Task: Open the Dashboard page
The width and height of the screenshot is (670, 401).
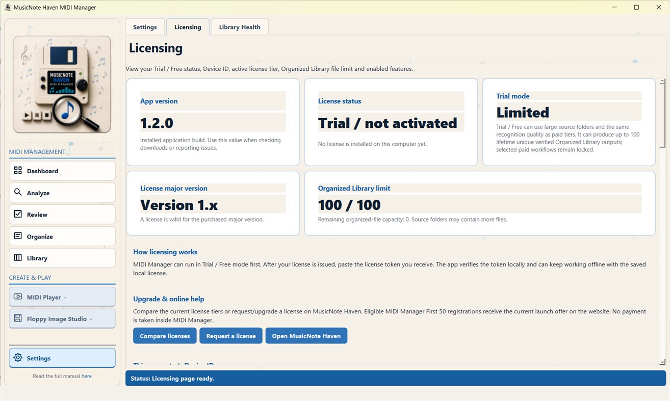Action: coord(62,171)
